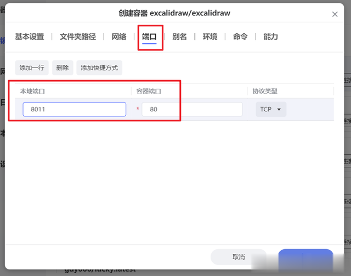Go to the 别名 tab
The image size is (351, 276).
point(179,37)
